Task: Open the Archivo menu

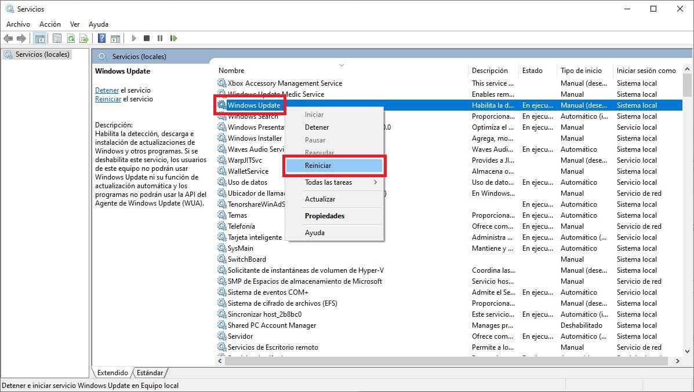Action: click(x=18, y=24)
